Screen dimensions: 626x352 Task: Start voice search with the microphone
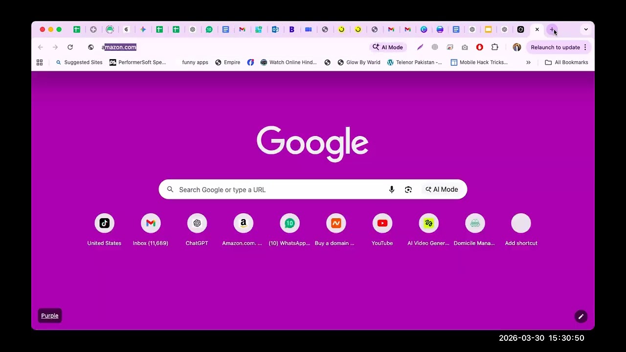coord(392,190)
